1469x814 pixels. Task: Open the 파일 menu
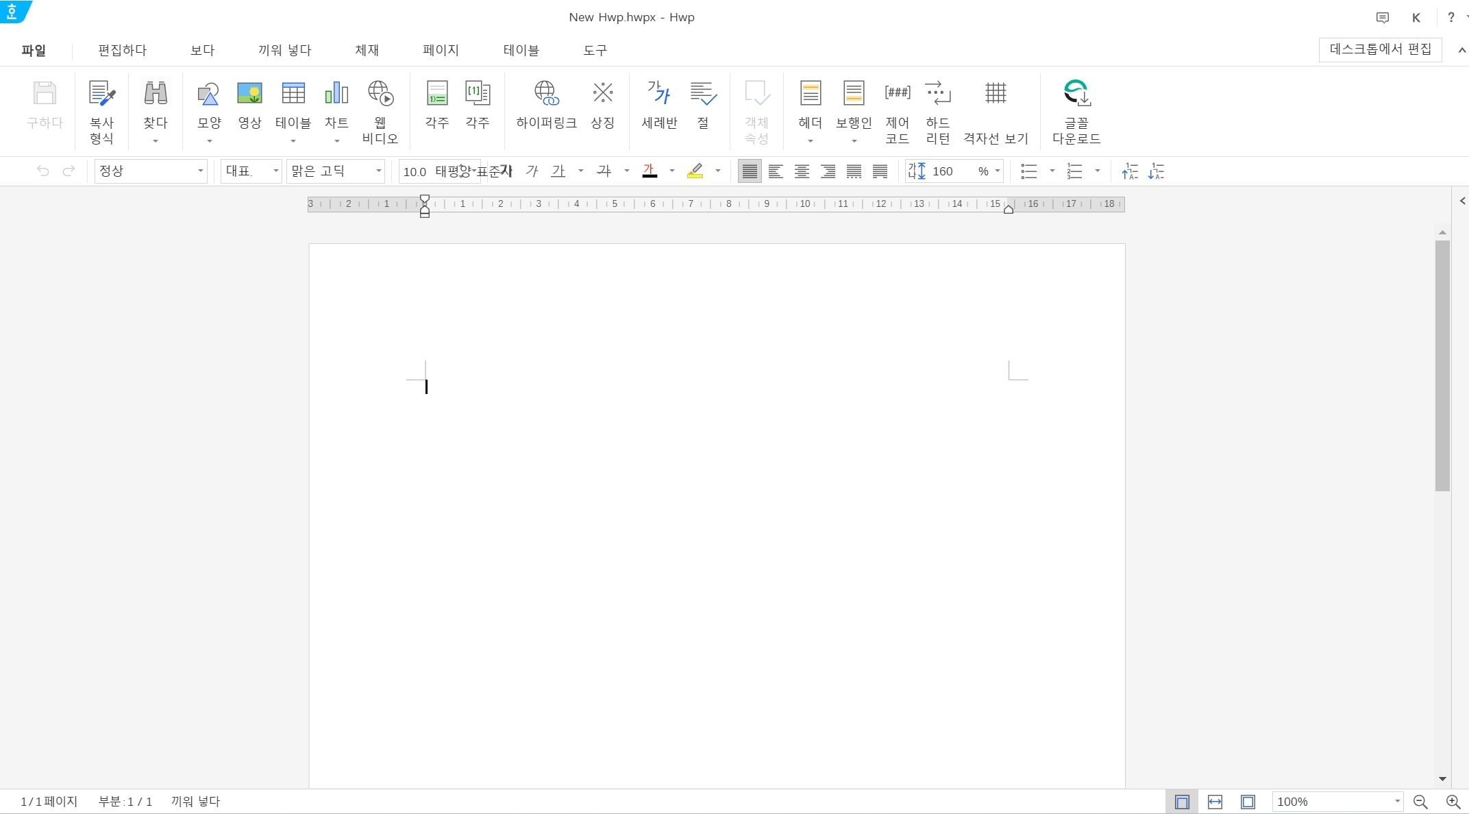point(34,51)
